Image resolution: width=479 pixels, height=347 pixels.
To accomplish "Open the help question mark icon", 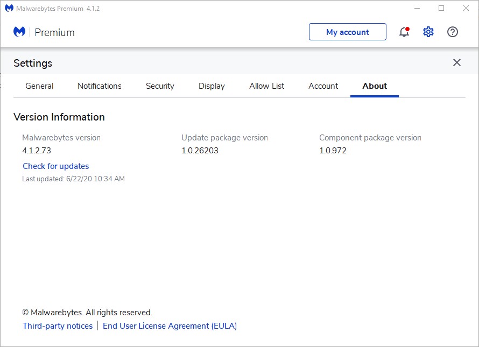I will [x=453, y=32].
